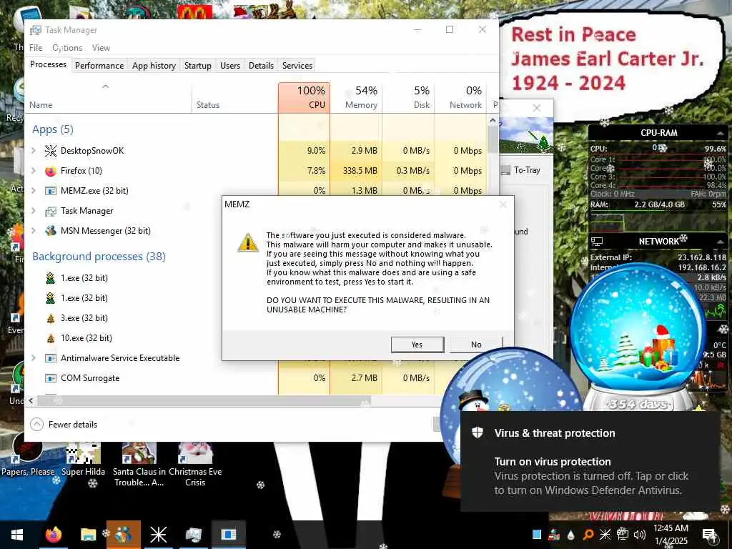Viewport: 732px width, 549px height.
Task: Click the MEMZ.exe process icon
Action: coord(51,190)
